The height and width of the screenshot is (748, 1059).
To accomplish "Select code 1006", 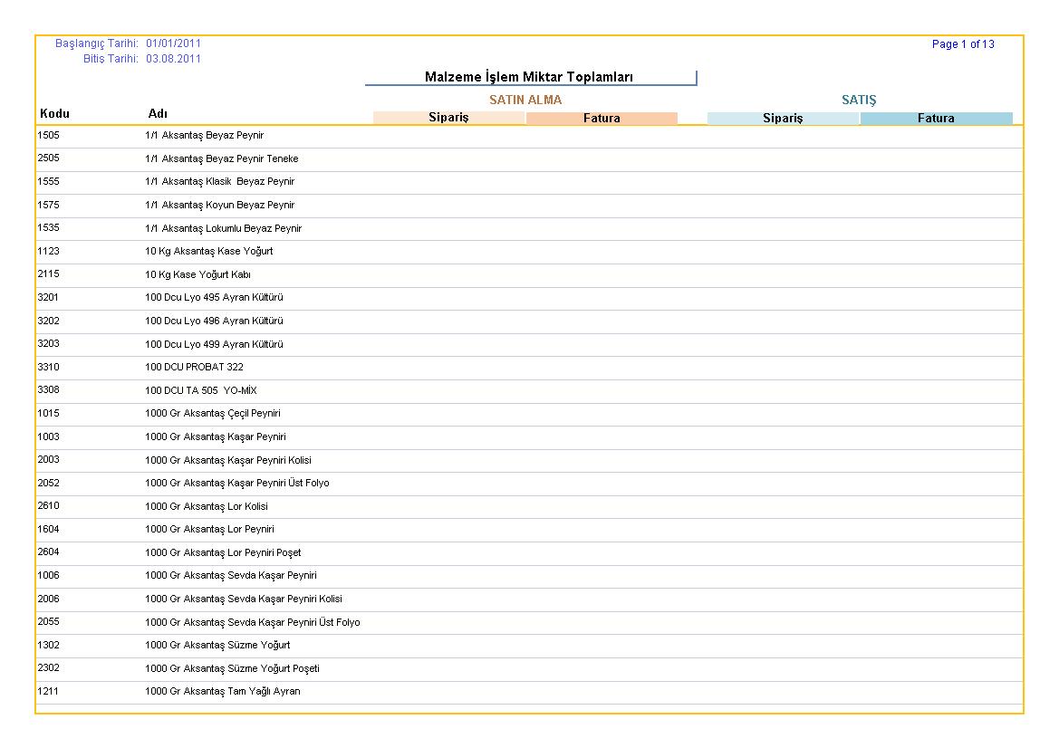I will coord(49,575).
